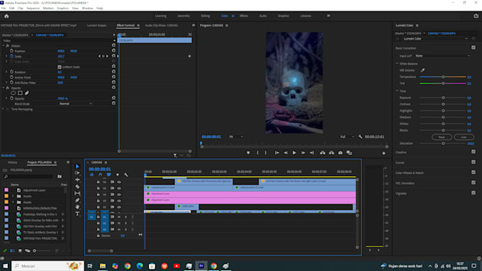Select the Pen tool in tools panel
Image resolution: width=482 pixels, height=271 pixels.
point(77,200)
